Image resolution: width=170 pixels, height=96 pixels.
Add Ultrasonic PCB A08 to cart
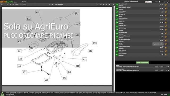click(166, 30)
